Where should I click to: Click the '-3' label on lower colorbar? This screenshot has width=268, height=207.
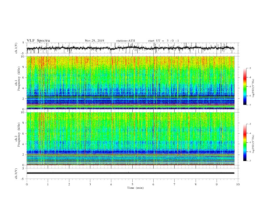click(x=249, y=124)
